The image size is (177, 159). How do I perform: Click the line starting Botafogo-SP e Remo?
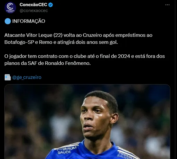(61, 42)
